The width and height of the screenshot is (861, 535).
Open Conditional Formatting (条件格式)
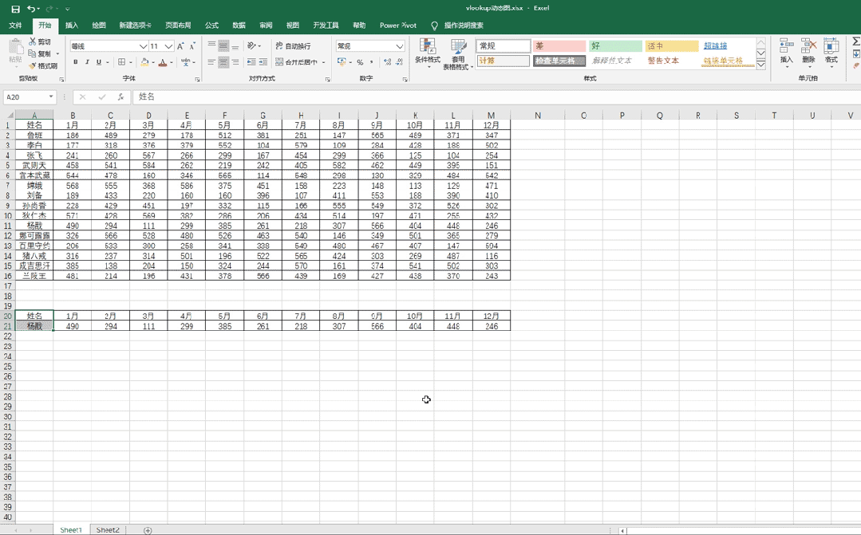[428, 53]
